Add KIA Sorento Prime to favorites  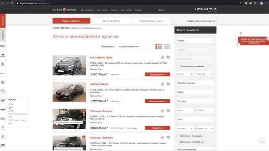click(x=168, y=57)
